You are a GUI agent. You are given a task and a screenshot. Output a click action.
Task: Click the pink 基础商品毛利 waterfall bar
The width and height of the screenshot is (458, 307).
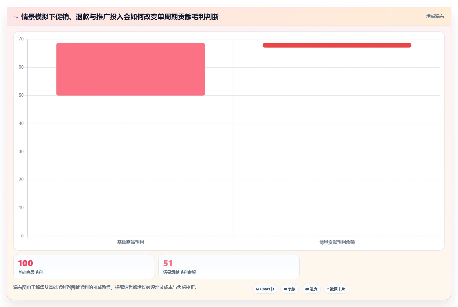[131, 69]
